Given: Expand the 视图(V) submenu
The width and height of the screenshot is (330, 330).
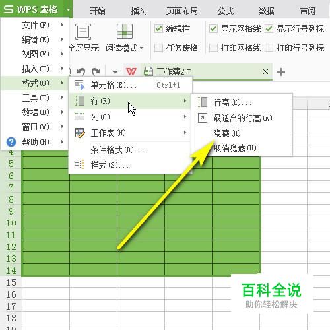Looking at the screenshot, I should [35, 54].
